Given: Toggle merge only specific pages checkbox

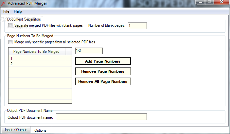Looking at the screenshot, I should click(x=10, y=42).
